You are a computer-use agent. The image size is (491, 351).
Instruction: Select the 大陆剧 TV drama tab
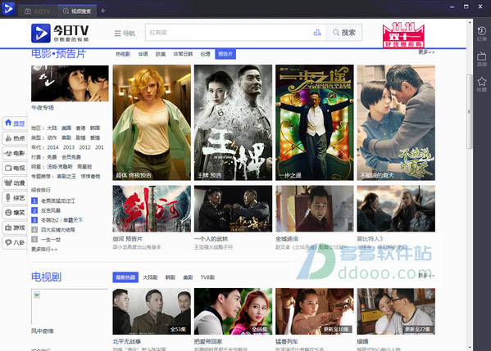(x=150, y=277)
